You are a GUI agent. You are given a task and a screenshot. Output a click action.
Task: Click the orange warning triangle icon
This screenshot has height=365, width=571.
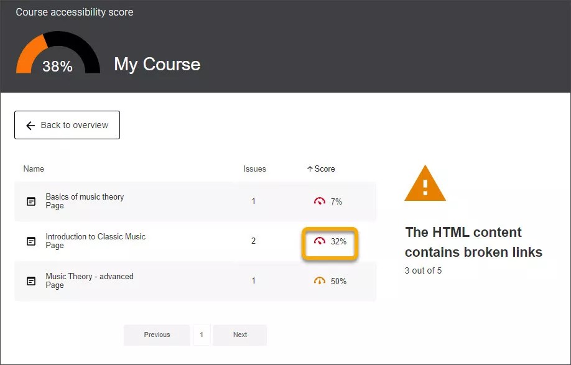[425, 183]
